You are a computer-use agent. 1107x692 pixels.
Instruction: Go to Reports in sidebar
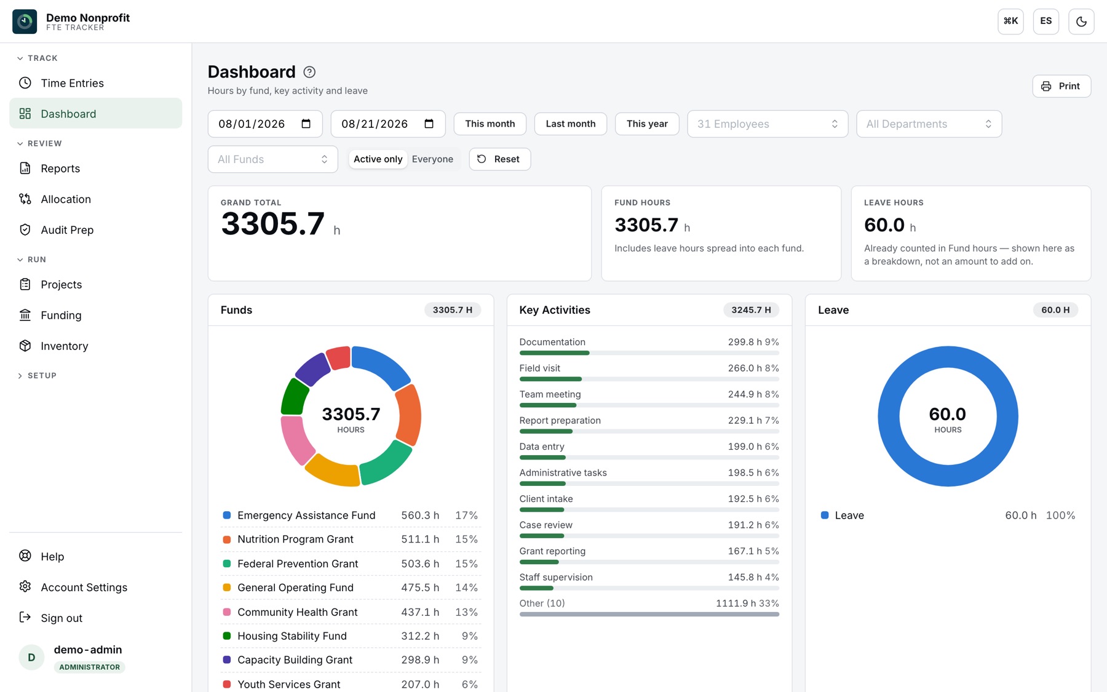pyautogui.click(x=96, y=169)
